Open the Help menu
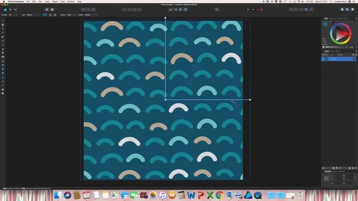This screenshot has width=358, height=201. tap(79, 1)
